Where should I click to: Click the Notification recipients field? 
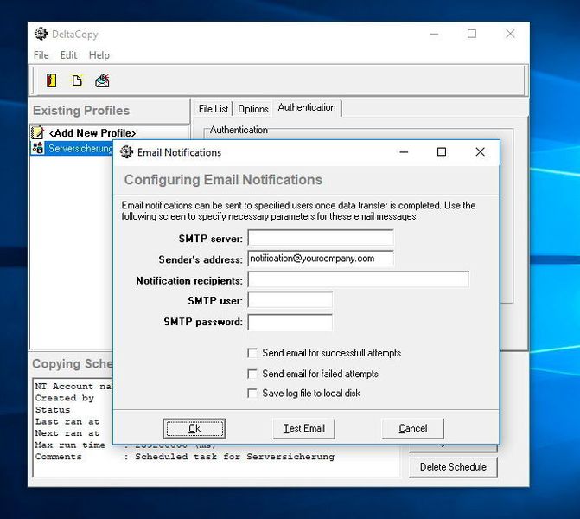pos(359,279)
